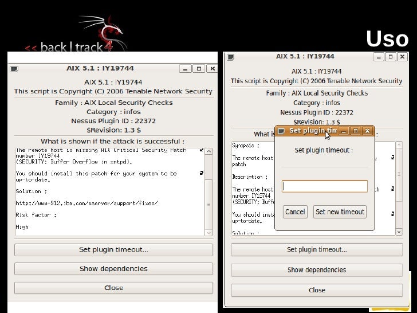Click scroll up arrow in right description box
The image size is (417, 313).
[399, 145]
